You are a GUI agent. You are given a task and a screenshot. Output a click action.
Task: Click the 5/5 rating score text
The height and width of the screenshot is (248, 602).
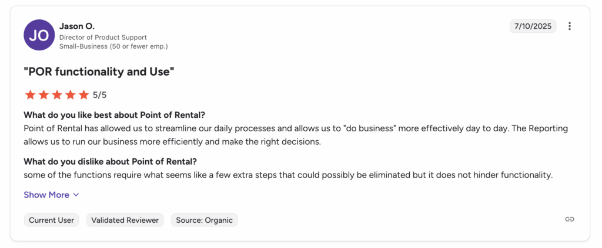100,94
